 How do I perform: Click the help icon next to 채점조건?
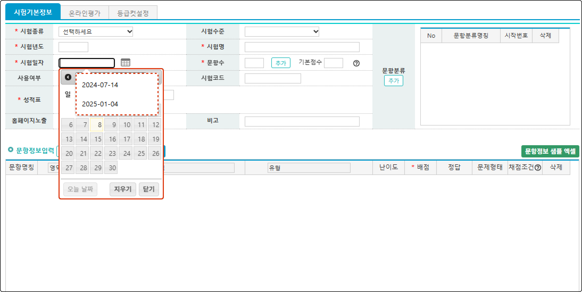pyautogui.click(x=538, y=168)
